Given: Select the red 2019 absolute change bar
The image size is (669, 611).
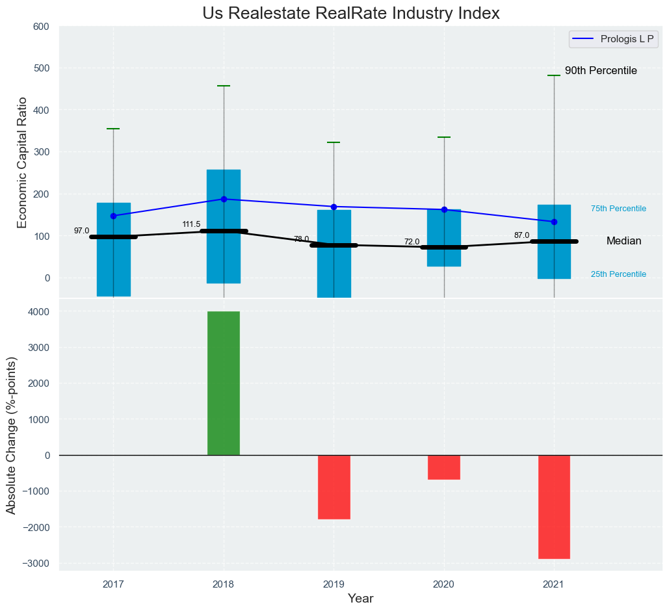Looking at the screenshot, I should click(334, 487).
